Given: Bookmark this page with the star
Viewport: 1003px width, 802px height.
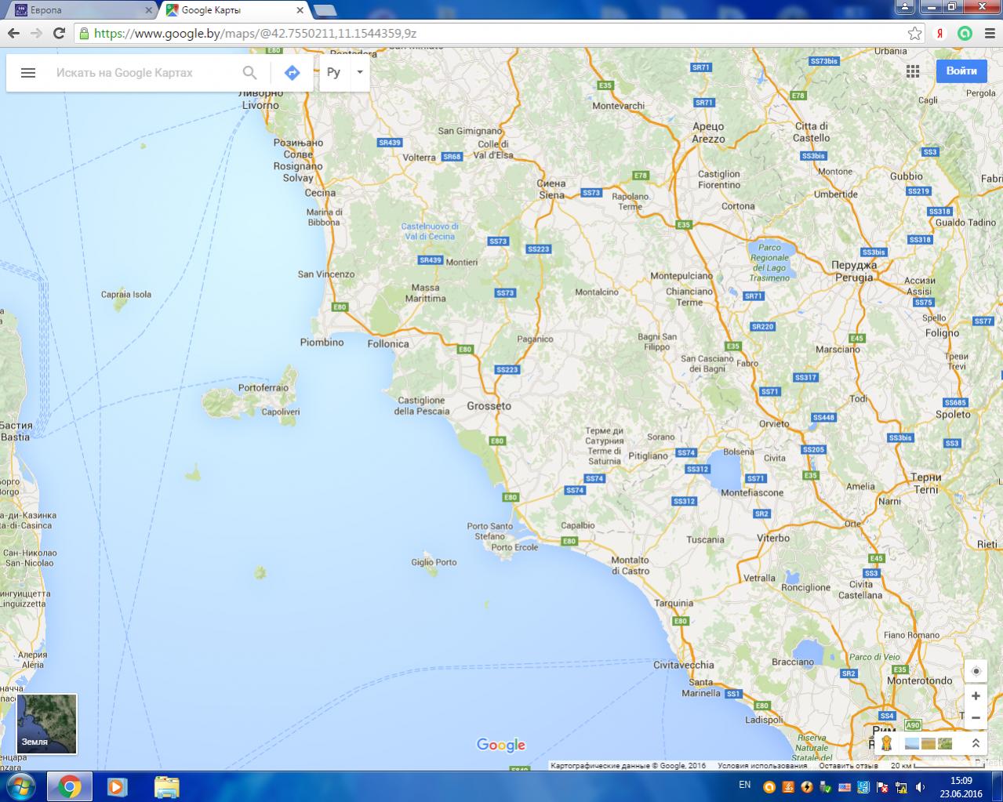Looking at the screenshot, I should pos(914,34).
